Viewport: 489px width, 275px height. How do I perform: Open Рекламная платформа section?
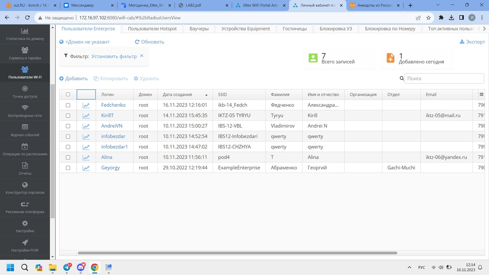tap(25, 207)
